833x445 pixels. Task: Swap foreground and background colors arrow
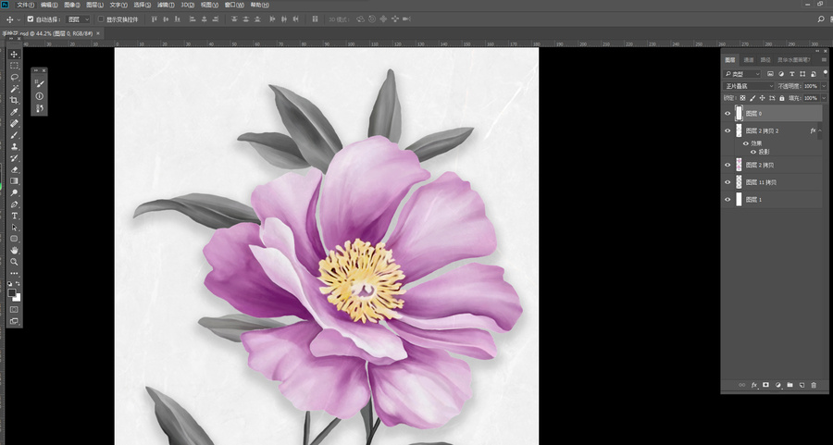19,284
